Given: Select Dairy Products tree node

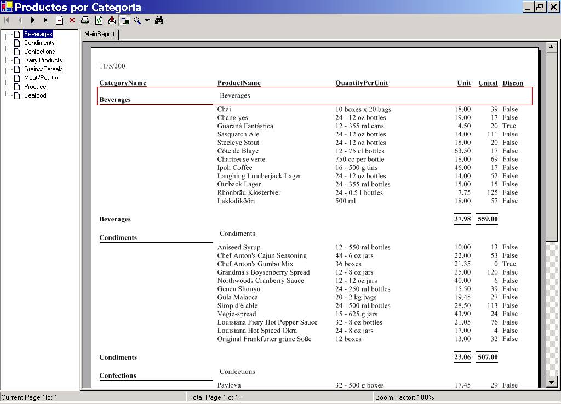Looking at the screenshot, I should point(43,60).
